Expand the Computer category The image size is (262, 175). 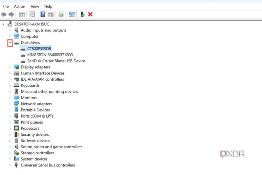[10, 36]
